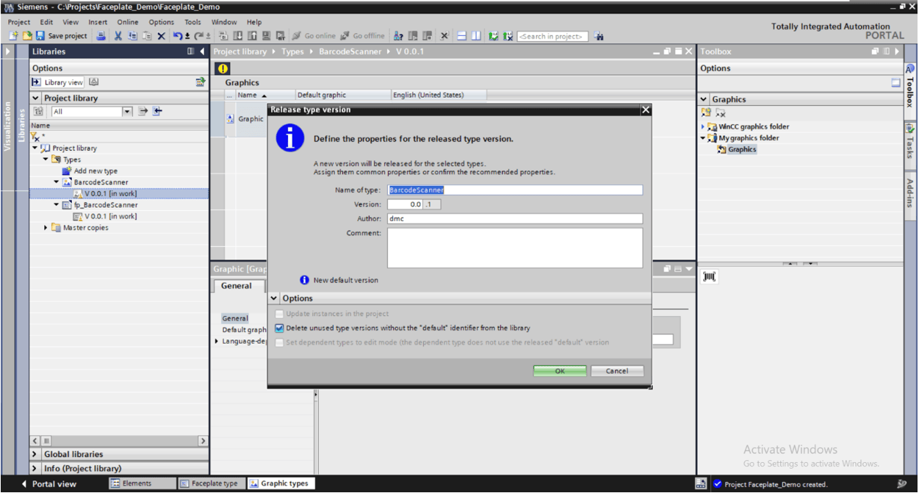Click the remove graphics folder link icon in Toolbox

pos(721,113)
